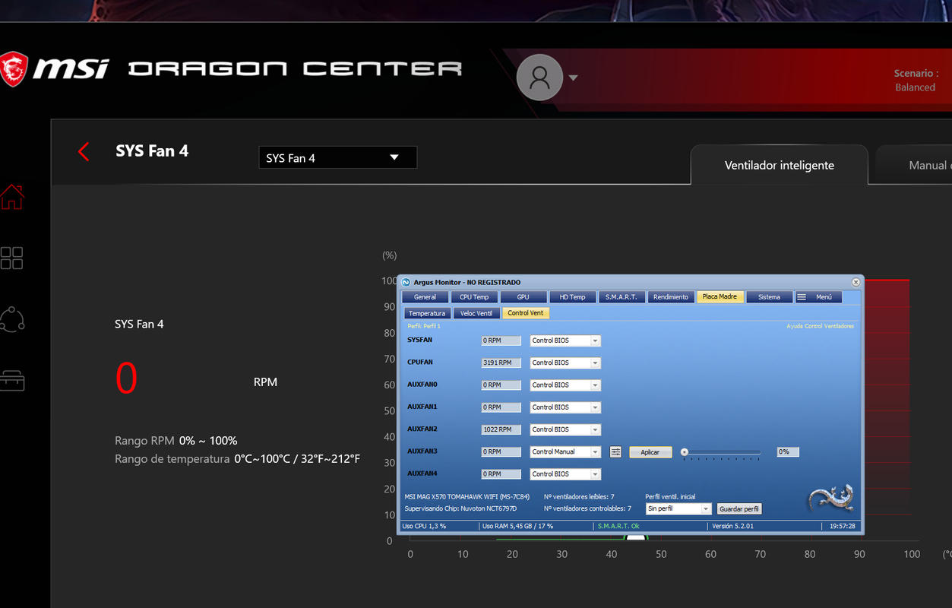This screenshot has height=608, width=952.
Task: Click the AUXFAN3 speed slider handle
Action: pyautogui.click(x=685, y=451)
